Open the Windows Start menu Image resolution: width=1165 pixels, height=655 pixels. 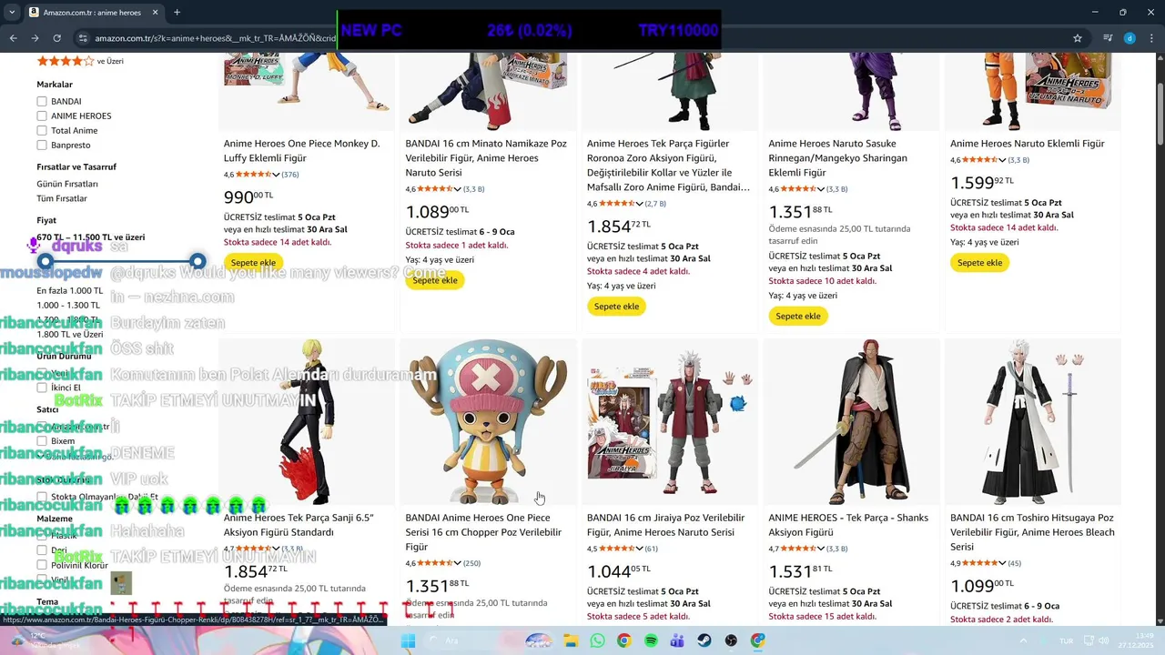pos(408,640)
